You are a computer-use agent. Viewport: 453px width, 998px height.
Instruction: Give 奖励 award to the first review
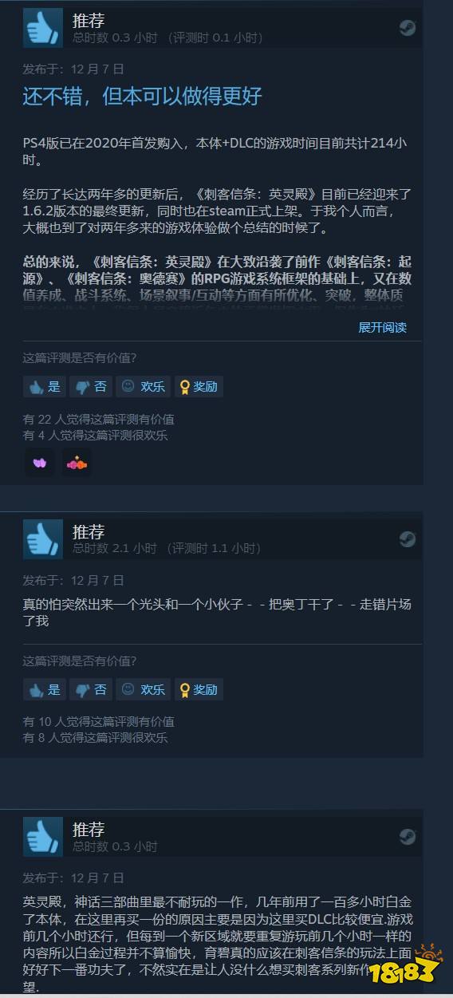(199, 387)
